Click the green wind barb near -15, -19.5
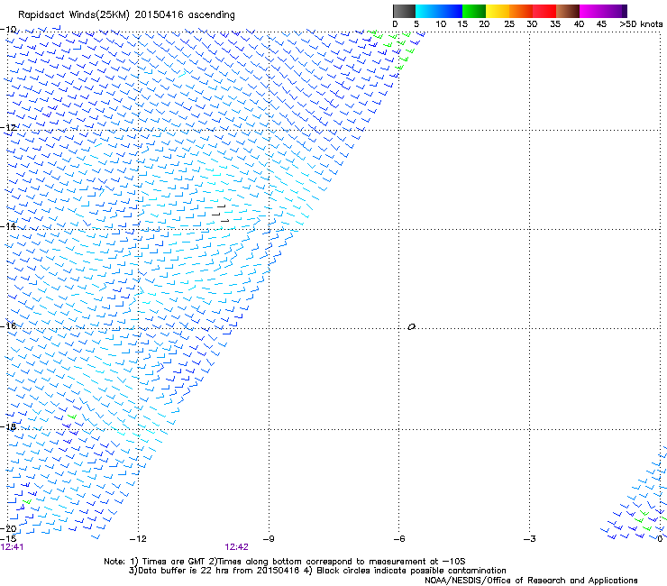This screenshot has width=667, height=586. click(27, 502)
